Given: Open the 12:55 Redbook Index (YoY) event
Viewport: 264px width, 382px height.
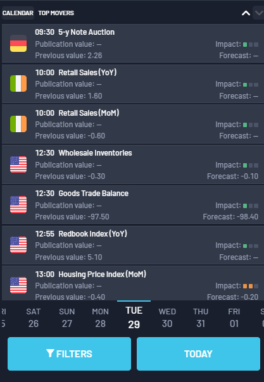Looking at the screenshot, I should (133, 245).
